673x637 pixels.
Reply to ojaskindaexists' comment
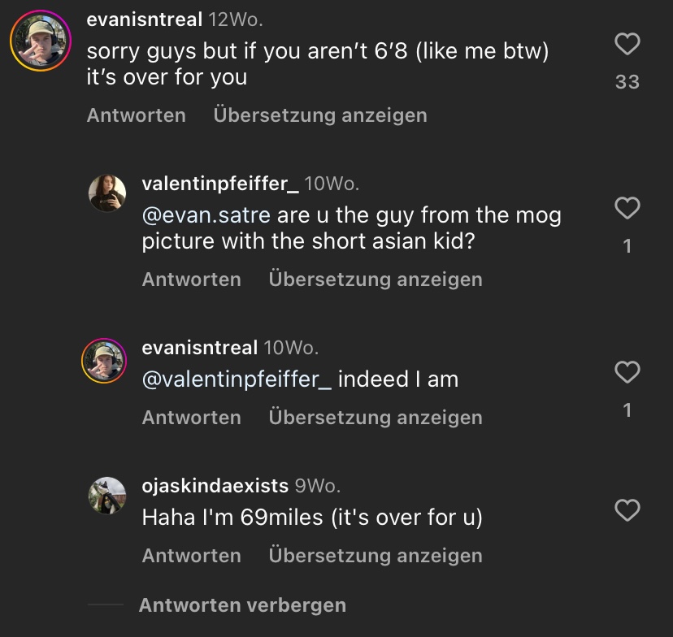pyautogui.click(x=191, y=556)
